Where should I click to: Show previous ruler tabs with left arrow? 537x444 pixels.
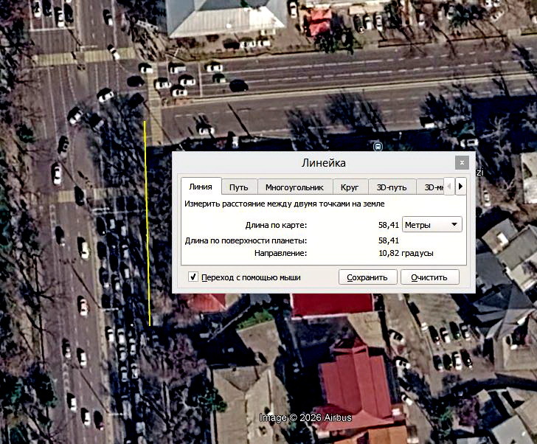click(449, 186)
